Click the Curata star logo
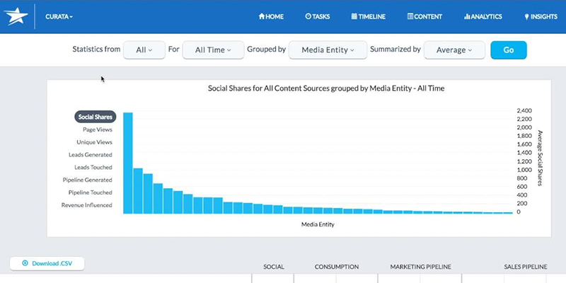This screenshot has height=283, width=566. (x=16, y=16)
